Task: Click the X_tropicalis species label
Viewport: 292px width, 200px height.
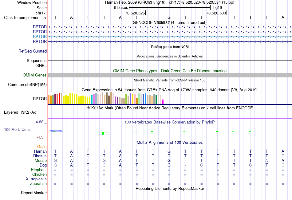Action: click(36, 179)
